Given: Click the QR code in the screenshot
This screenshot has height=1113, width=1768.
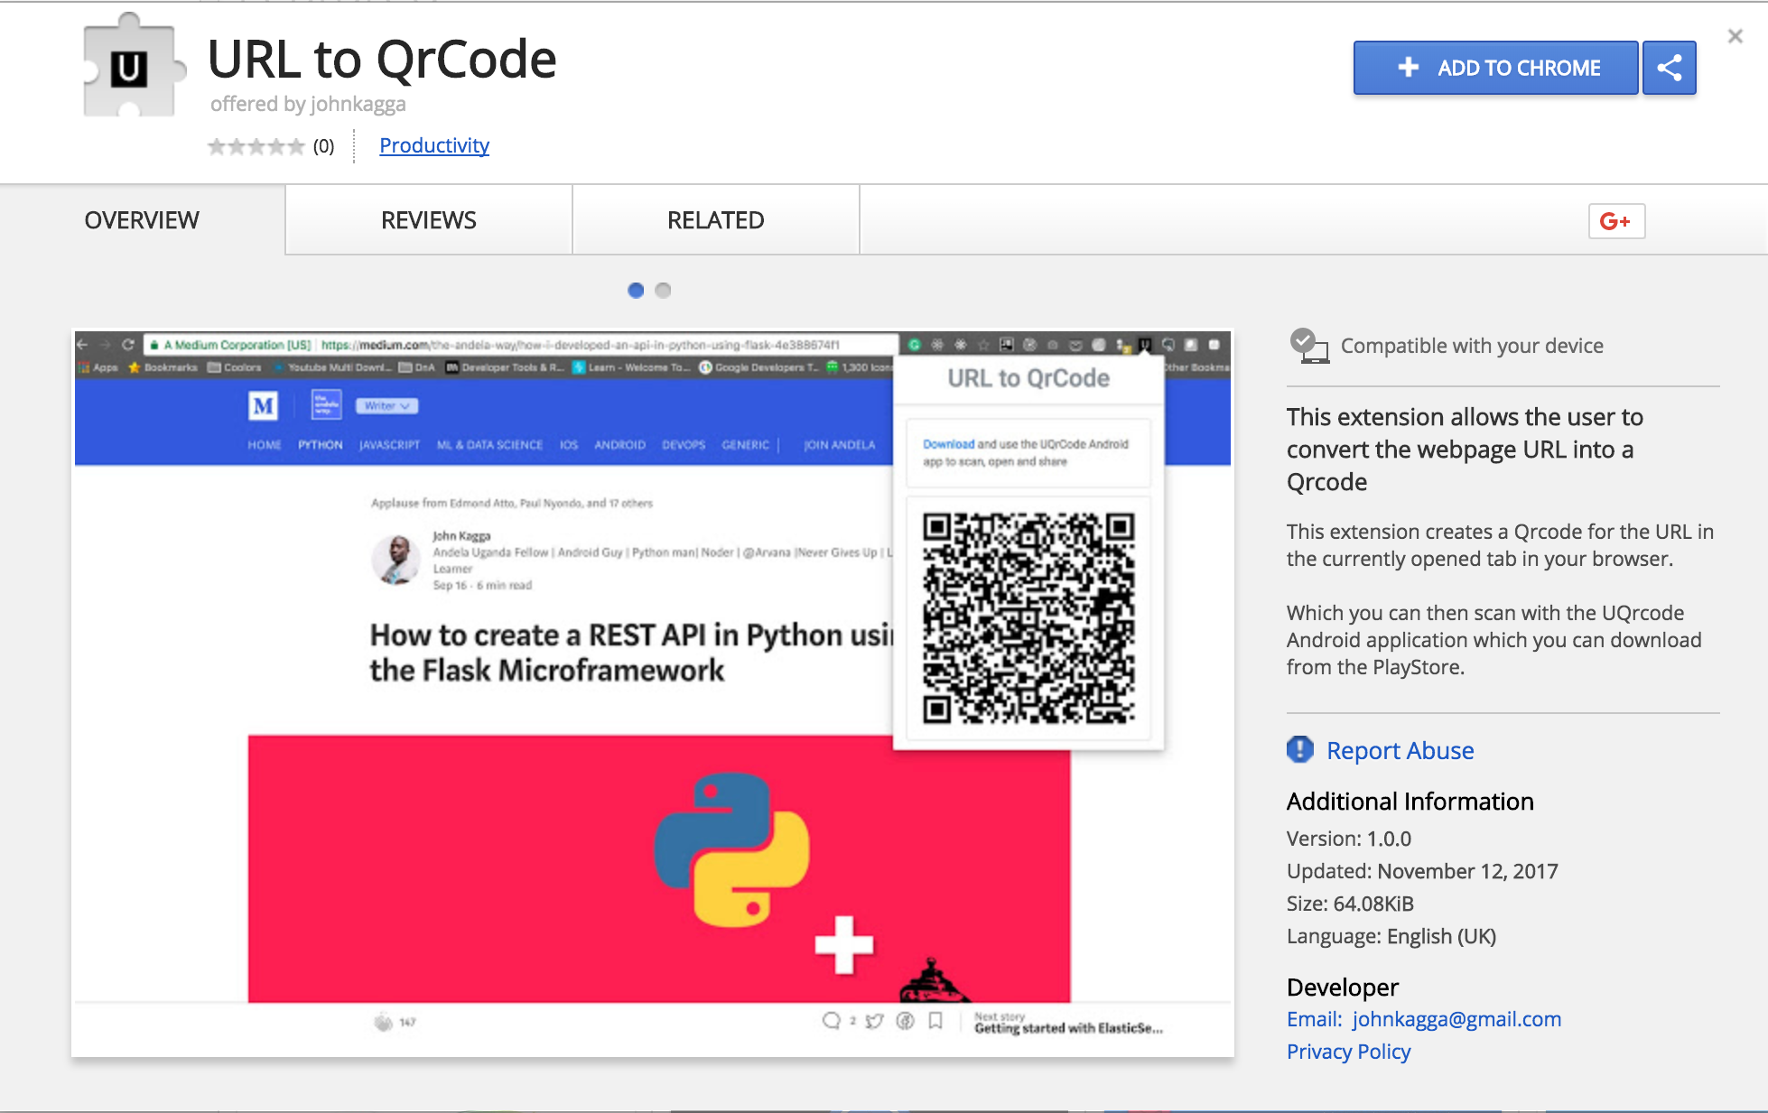Looking at the screenshot, I should (x=1028, y=618).
